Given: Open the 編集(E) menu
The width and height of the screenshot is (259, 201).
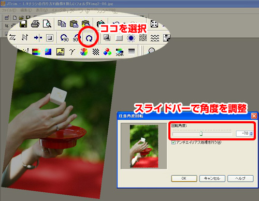Looking at the screenshot, I should coord(26,10).
